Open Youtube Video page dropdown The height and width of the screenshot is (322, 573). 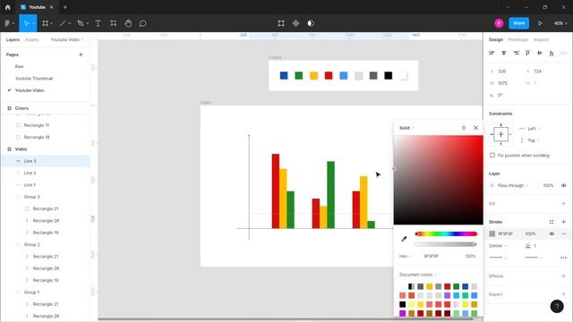[67, 39]
